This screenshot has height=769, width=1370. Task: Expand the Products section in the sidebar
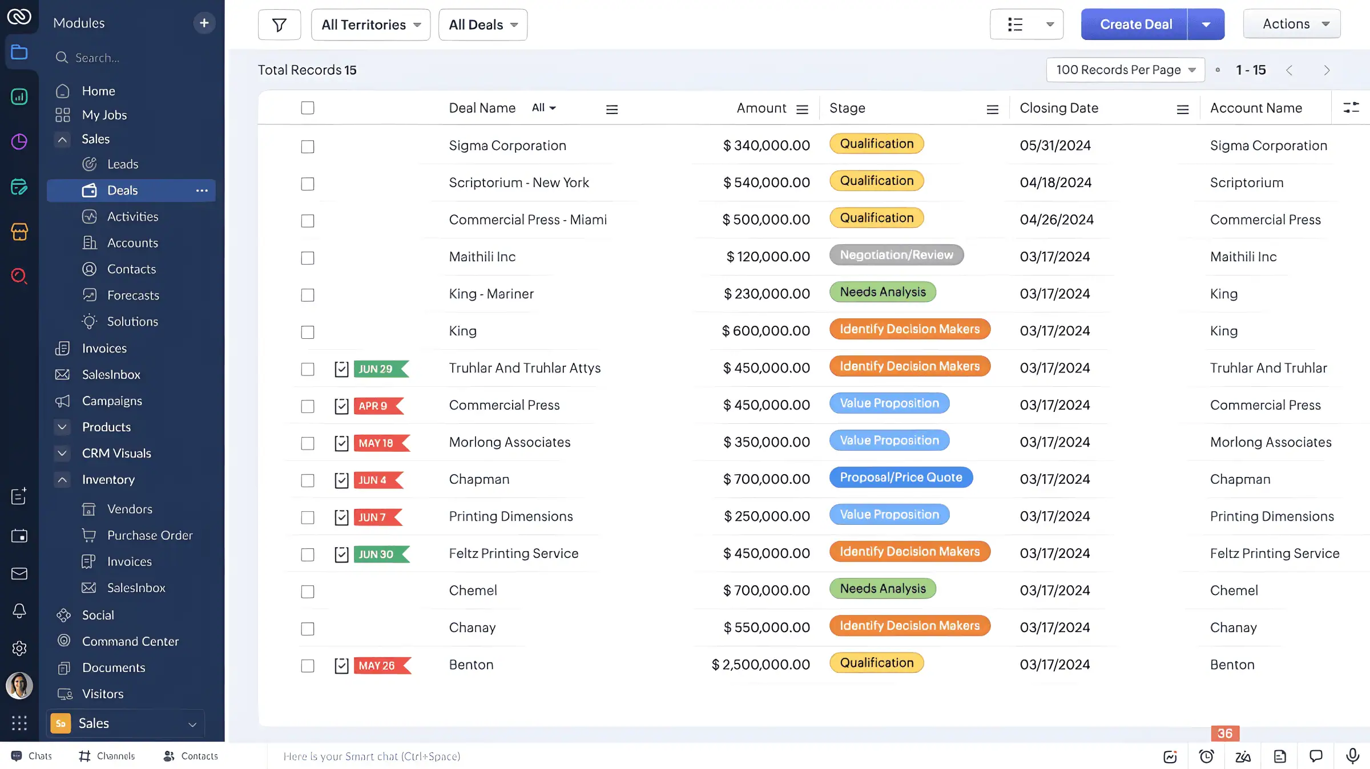coord(62,427)
